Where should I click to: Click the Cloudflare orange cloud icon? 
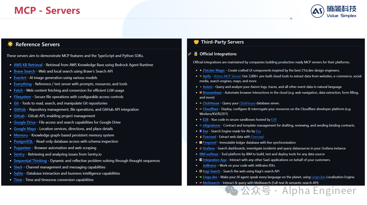(x=201, y=109)
